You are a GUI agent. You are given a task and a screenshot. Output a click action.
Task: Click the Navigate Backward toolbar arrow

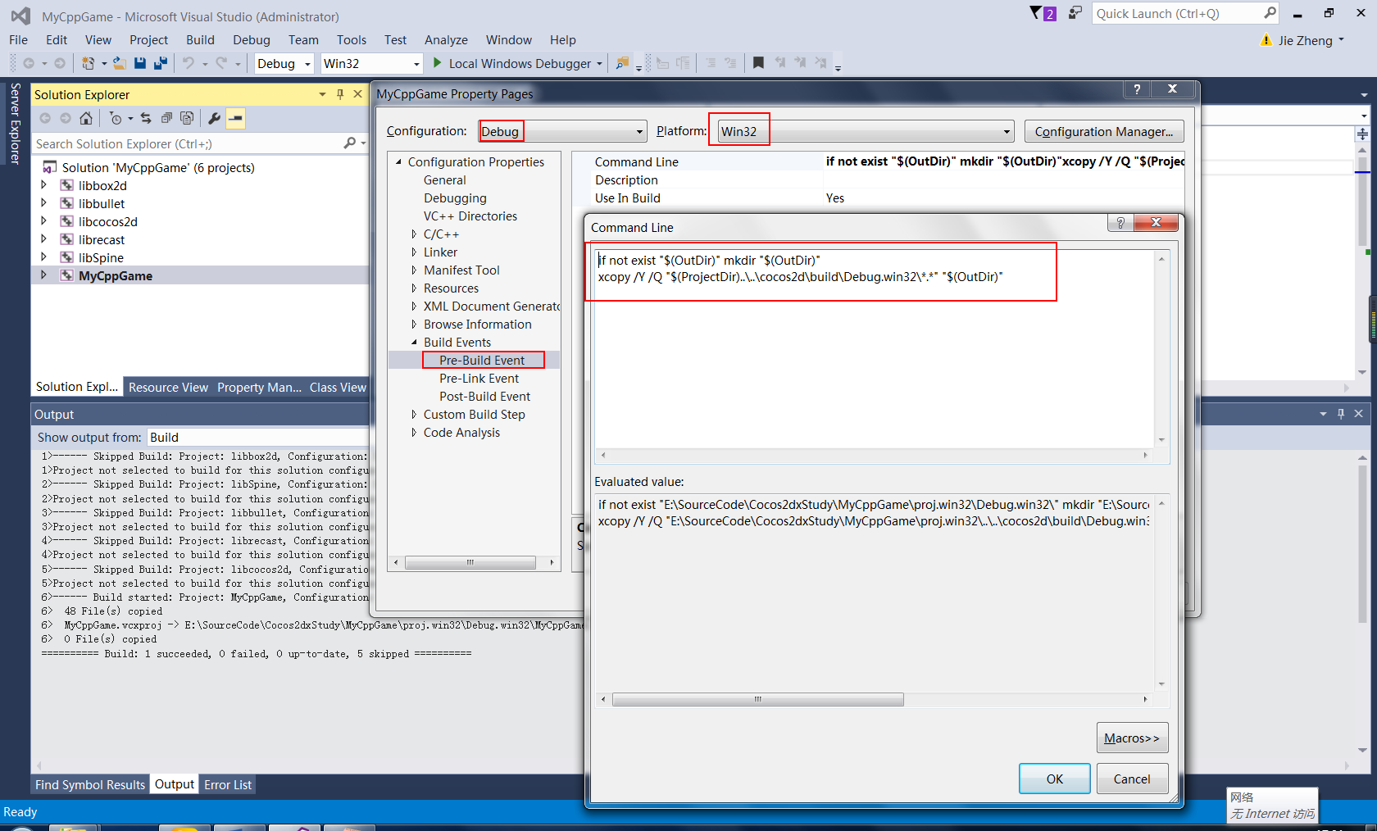click(29, 63)
